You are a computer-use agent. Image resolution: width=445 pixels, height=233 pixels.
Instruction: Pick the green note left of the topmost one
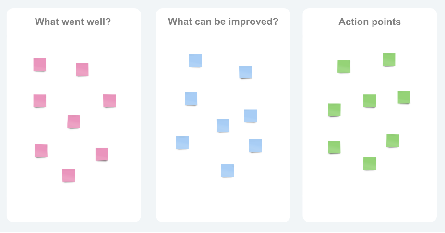coord(344,67)
